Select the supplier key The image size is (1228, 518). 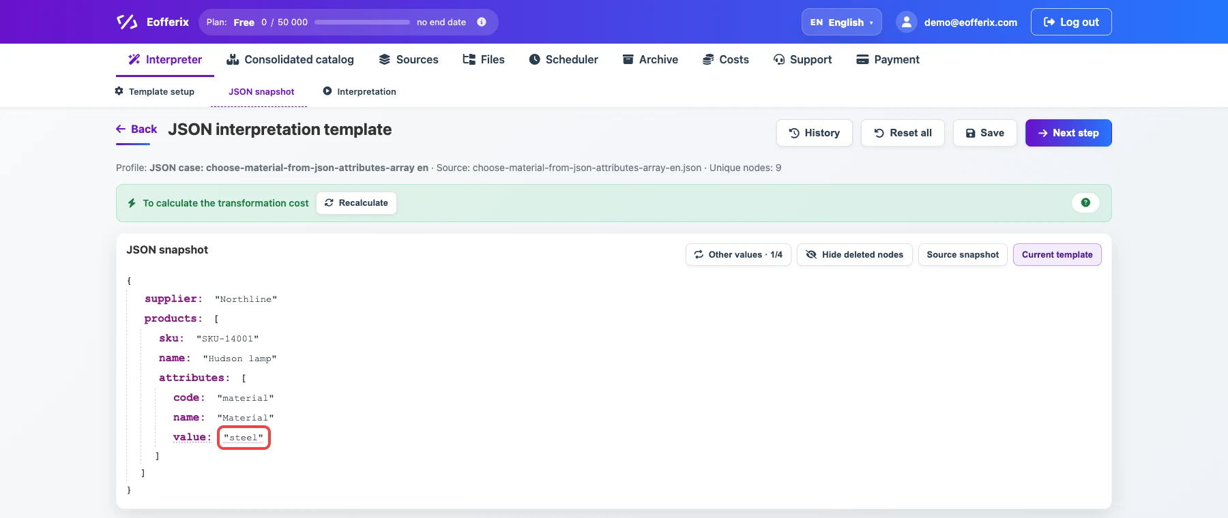[x=173, y=299]
